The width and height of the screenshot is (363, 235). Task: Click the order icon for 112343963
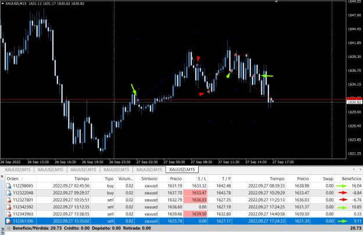(9, 214)
